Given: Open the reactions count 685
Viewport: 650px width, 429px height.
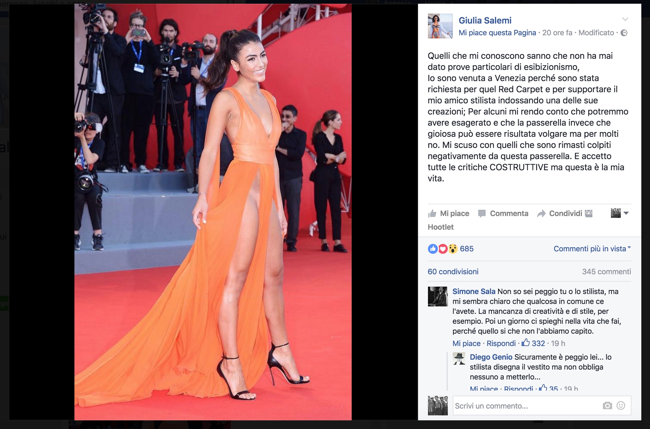Looking at the screenshot, I should point(467,249).
